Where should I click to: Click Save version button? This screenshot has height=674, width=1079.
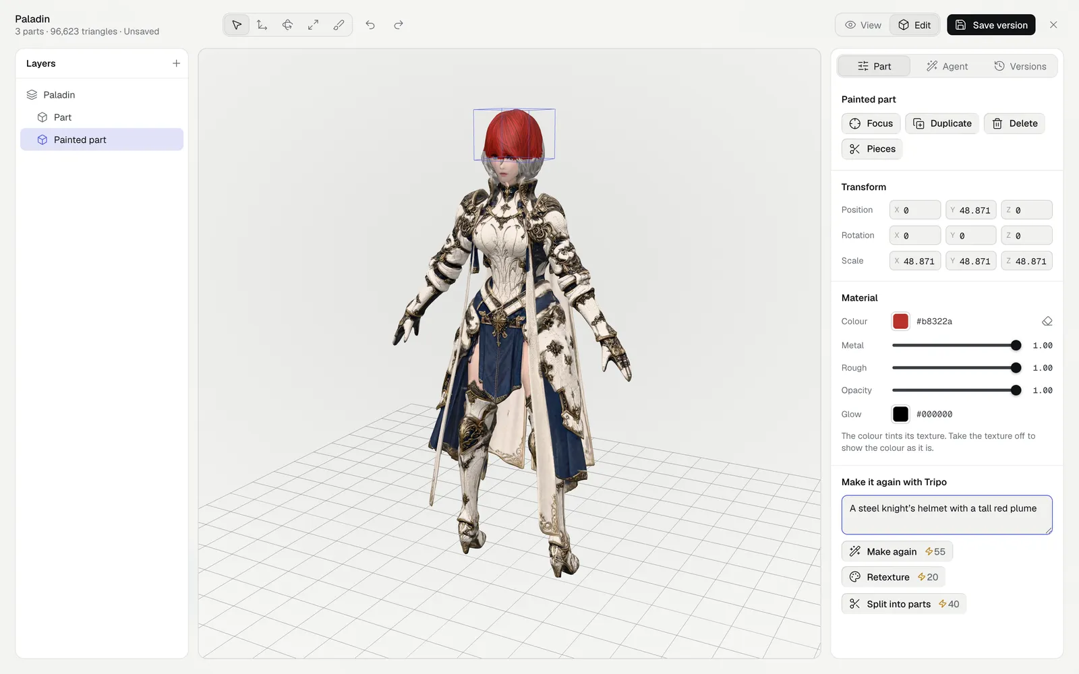(x=991, y=25)
